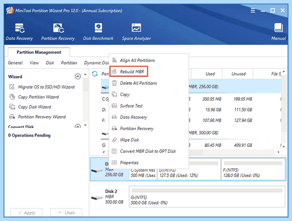Click the refresh icon above the partition list
This screenshot has width=292, height=221.
point(95,74)
